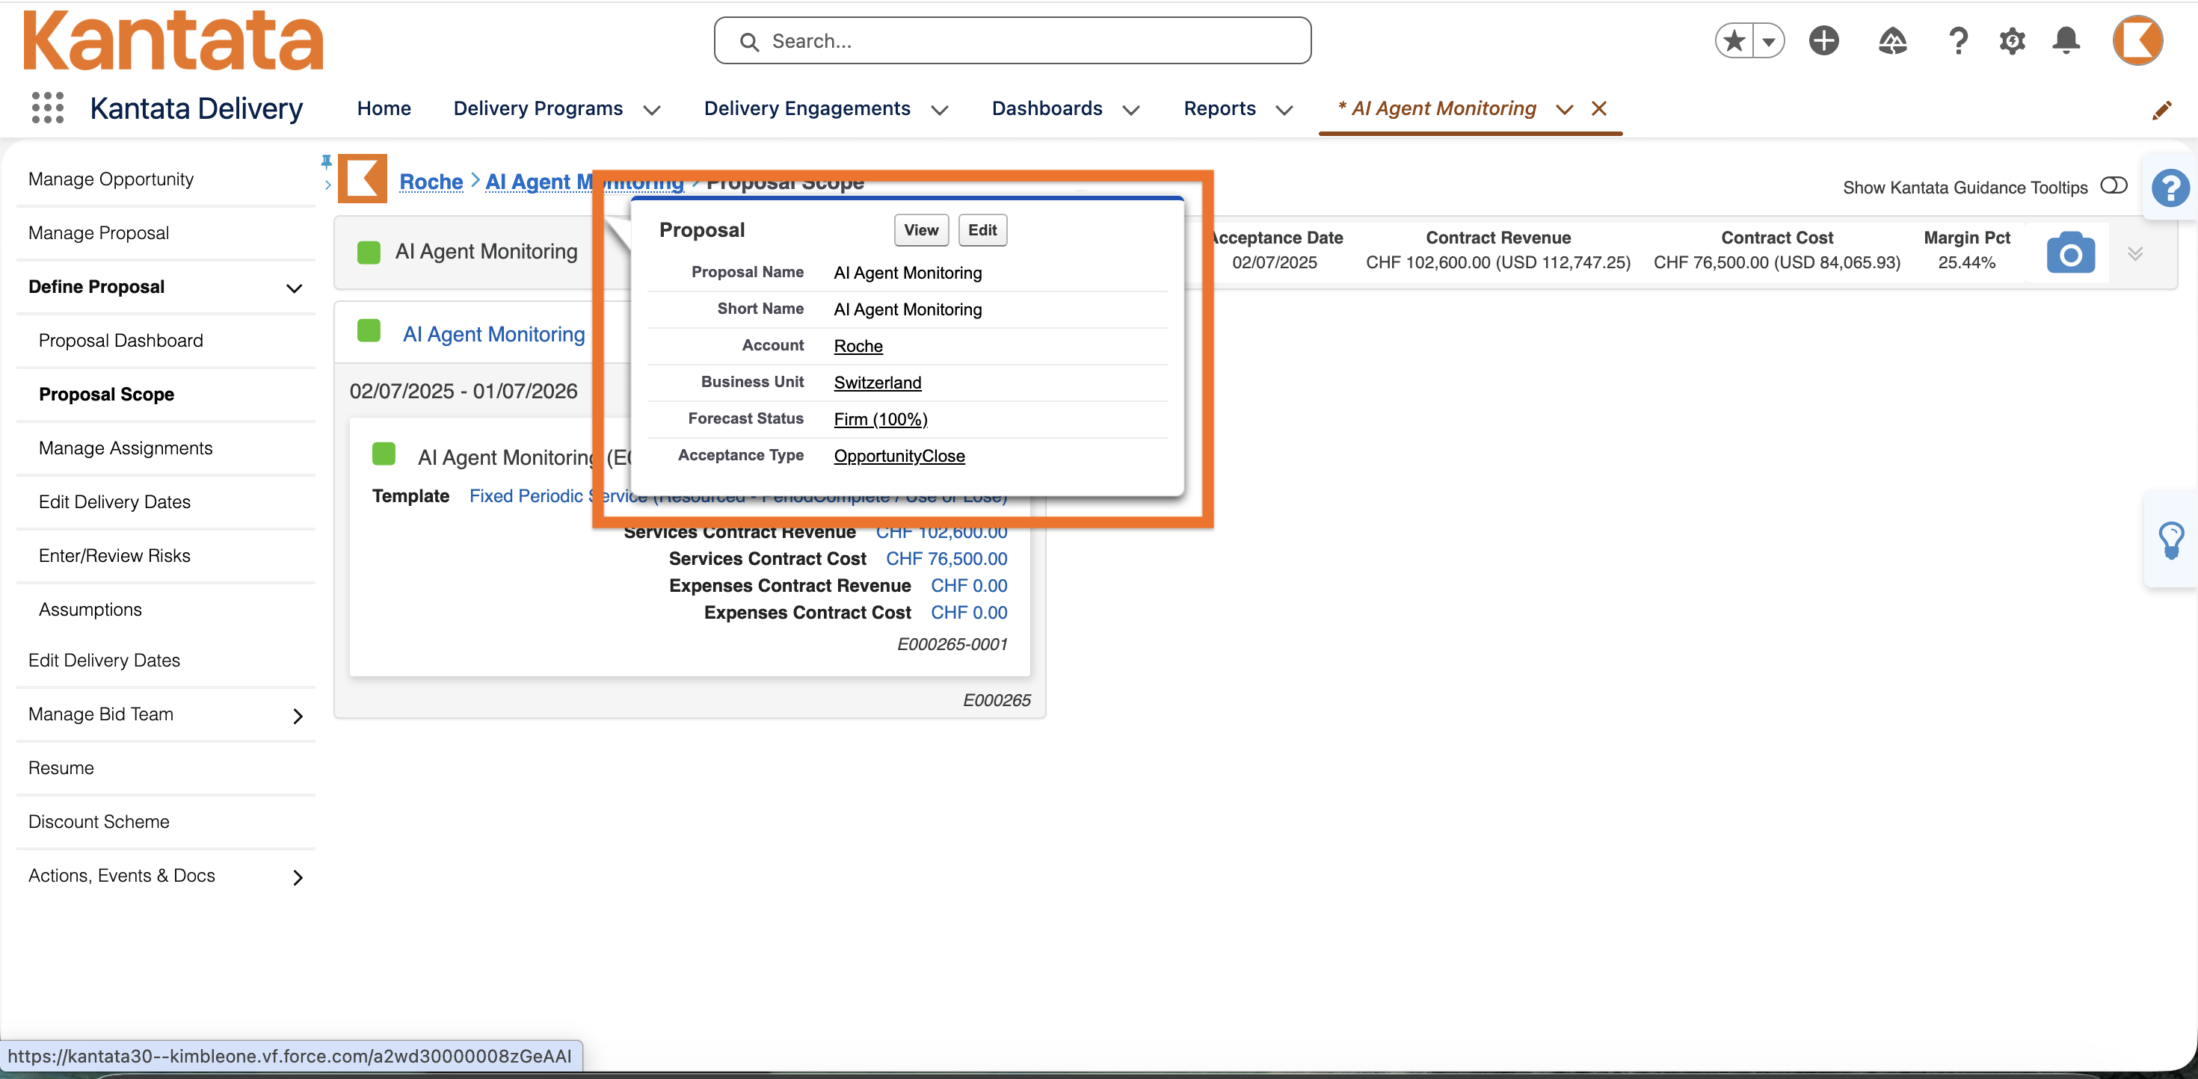This screenshot has height=1079, width=2198.
Task: Click the Expenses Contract Revenue CHF 0.00 value
Action: tap(968, 585)
